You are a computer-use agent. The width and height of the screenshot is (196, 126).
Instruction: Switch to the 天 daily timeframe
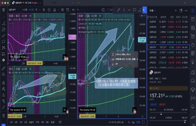click(x=36, y=10)
